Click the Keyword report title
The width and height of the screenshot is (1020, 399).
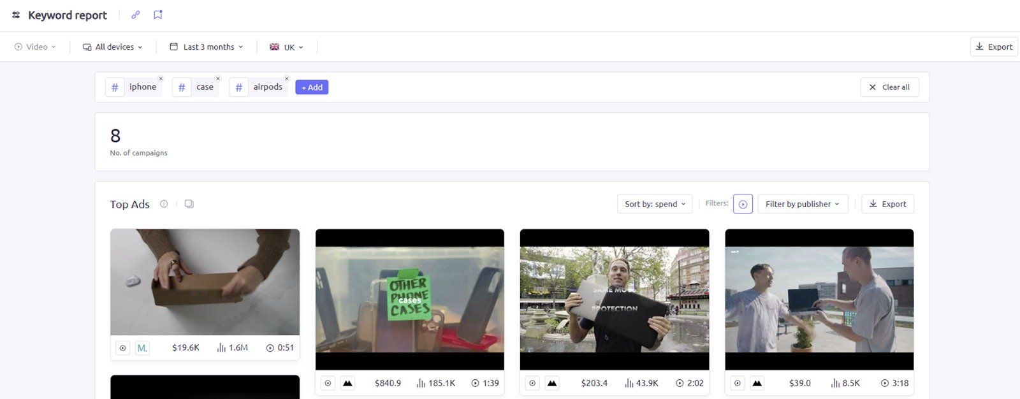point(68,15)
